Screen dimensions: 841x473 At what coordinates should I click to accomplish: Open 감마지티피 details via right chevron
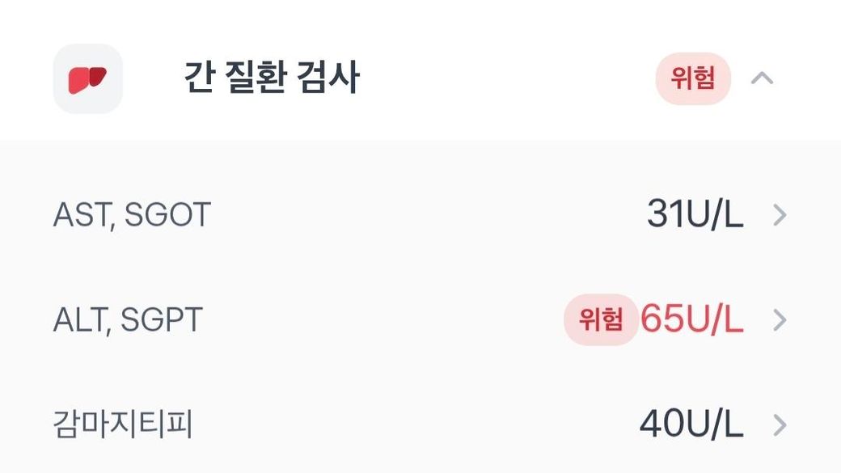[780, 425]
